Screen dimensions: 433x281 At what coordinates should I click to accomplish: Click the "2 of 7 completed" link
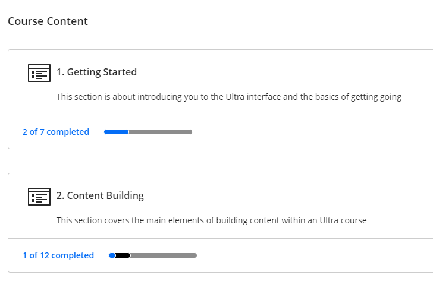[x=55, y=132]
